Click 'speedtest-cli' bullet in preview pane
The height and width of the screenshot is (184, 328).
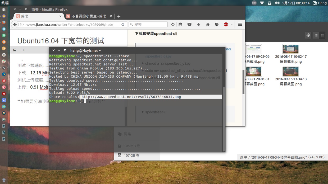click(x=155, y=112)
